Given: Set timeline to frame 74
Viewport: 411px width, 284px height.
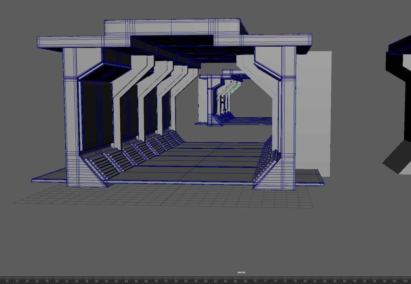Looking at the screenshot, I should (x=275, y=281).
